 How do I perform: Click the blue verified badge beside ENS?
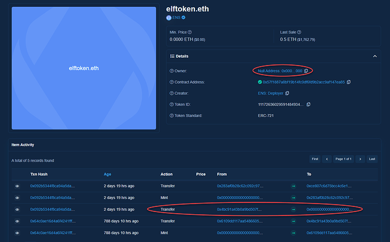click(184, 18)
